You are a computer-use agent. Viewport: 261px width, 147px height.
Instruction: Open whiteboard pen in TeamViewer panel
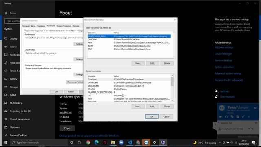[x=243, y=117]
